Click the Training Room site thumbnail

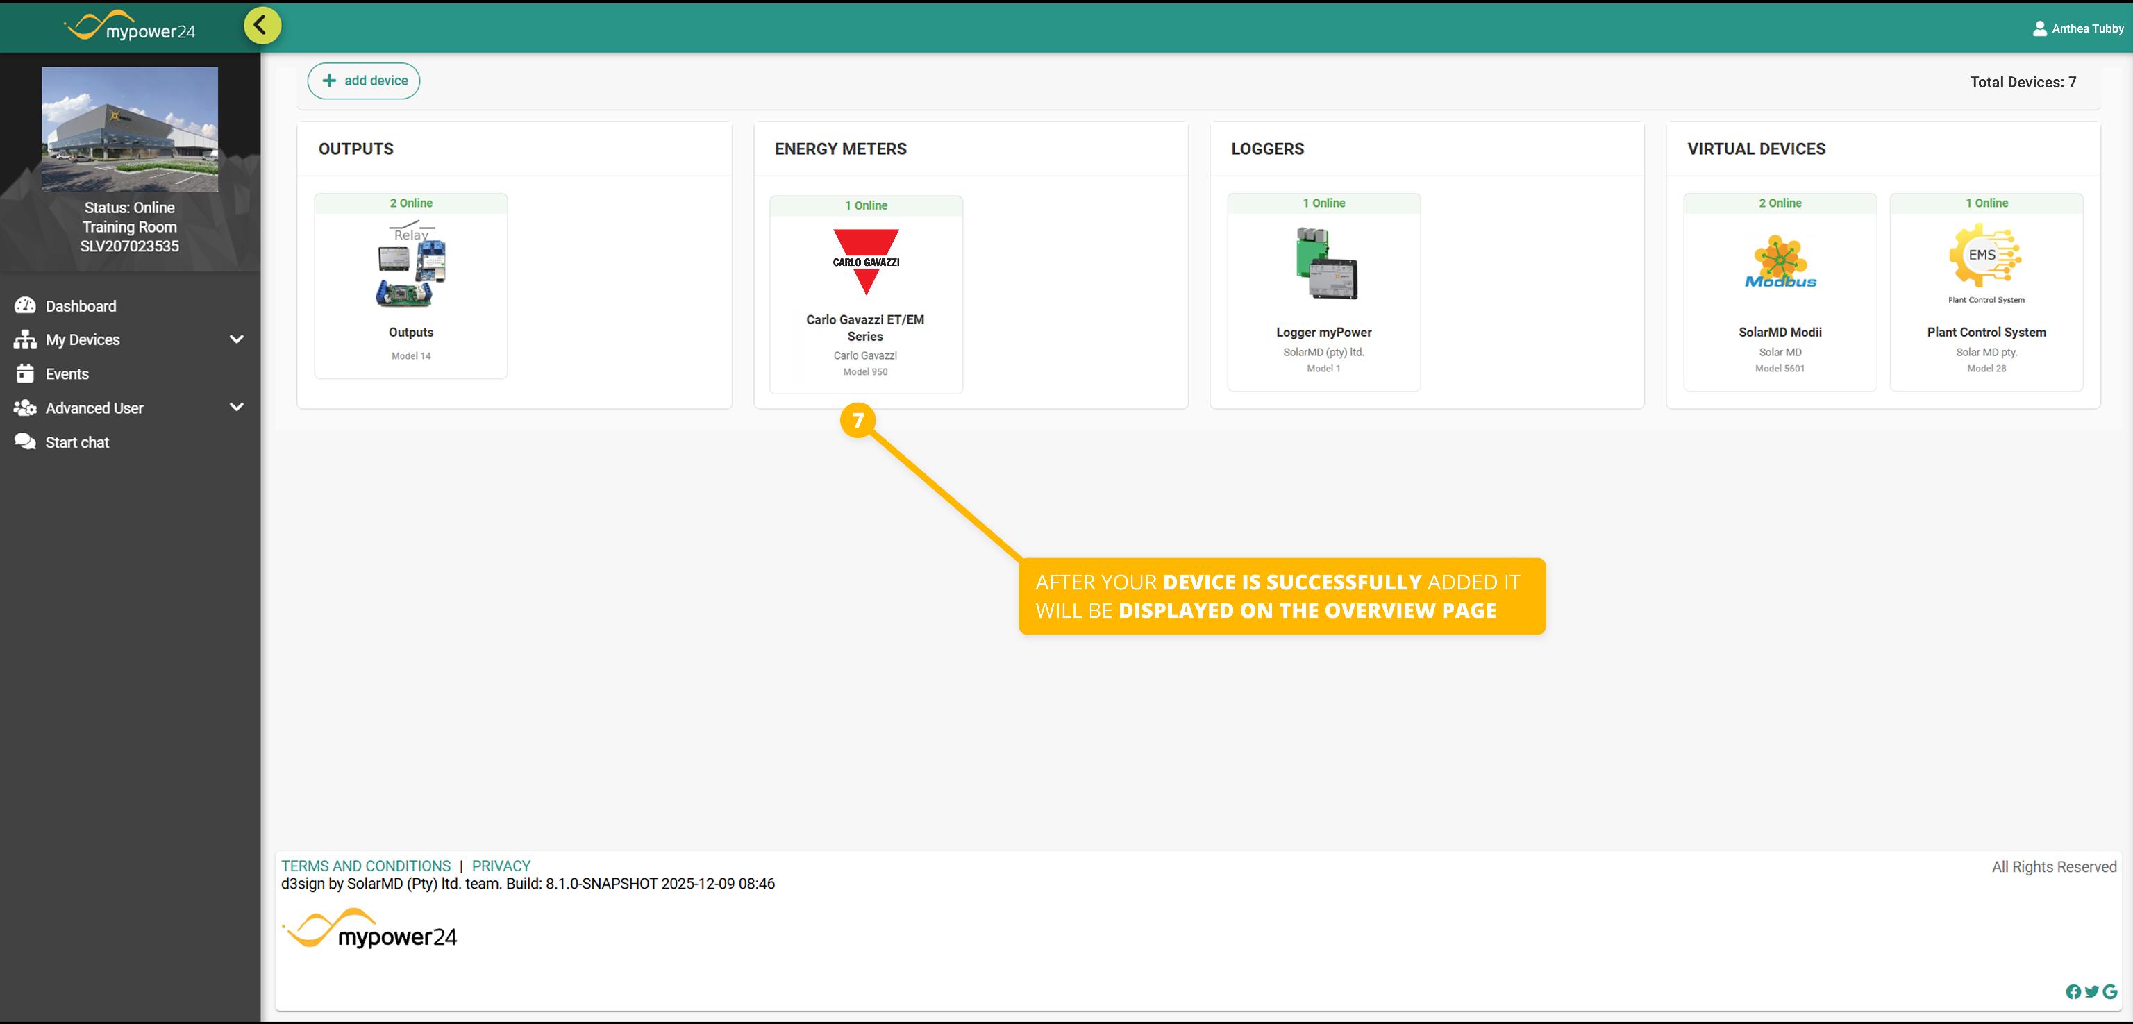tap(130, 129)
